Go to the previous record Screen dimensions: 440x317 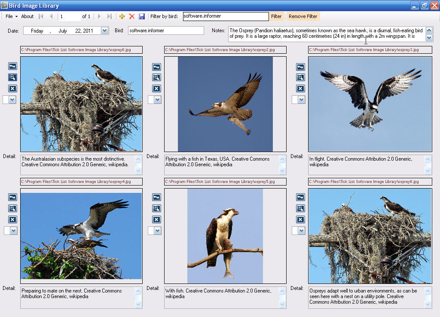(51, 16)
